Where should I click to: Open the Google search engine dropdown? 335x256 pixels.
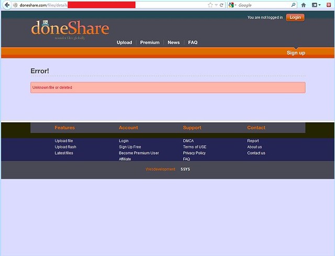click(x=233, y=5)
